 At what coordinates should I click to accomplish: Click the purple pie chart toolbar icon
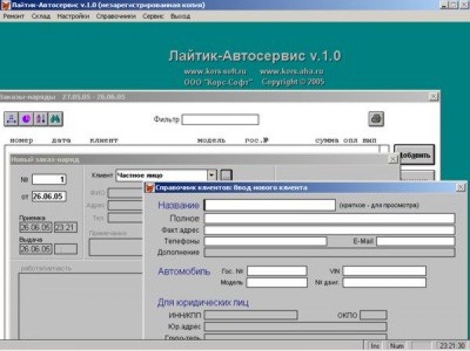[x=26, y=119]
